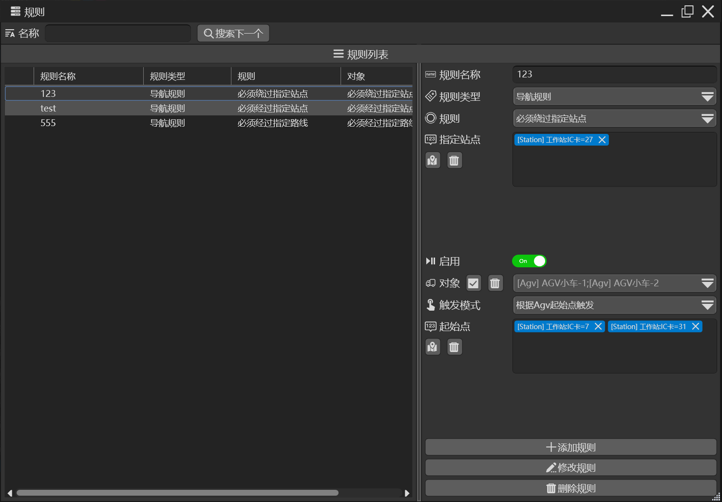Clear 对象 selection with trash icon
The image size is (722, 502).
pos(495,283)
